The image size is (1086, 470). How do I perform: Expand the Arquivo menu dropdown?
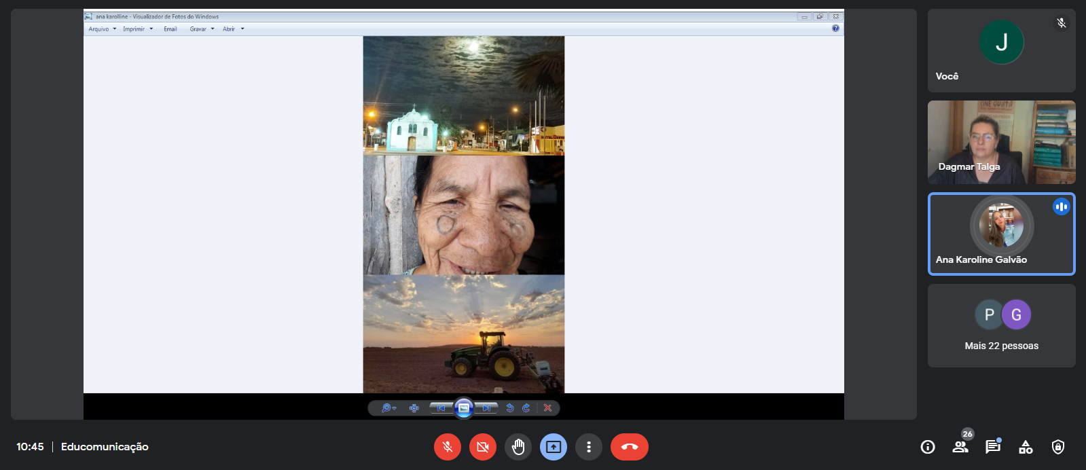(x=103, y=29)
